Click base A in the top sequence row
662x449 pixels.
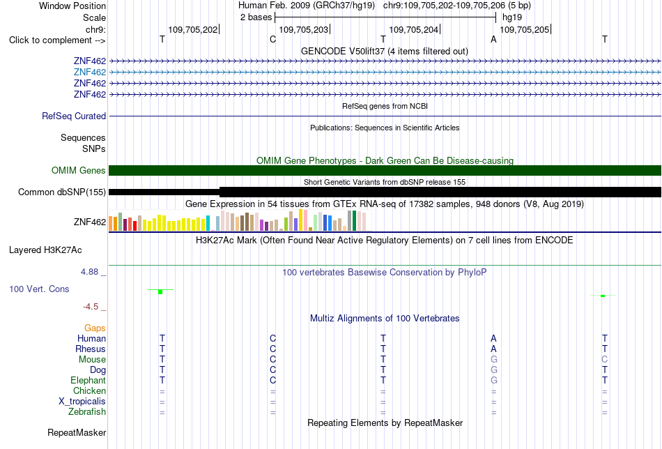tap(493, 40)
